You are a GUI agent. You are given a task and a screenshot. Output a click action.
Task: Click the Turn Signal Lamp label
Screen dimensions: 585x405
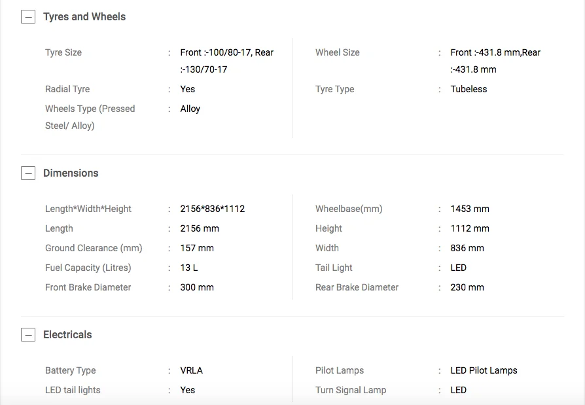[x=351, y=390]
